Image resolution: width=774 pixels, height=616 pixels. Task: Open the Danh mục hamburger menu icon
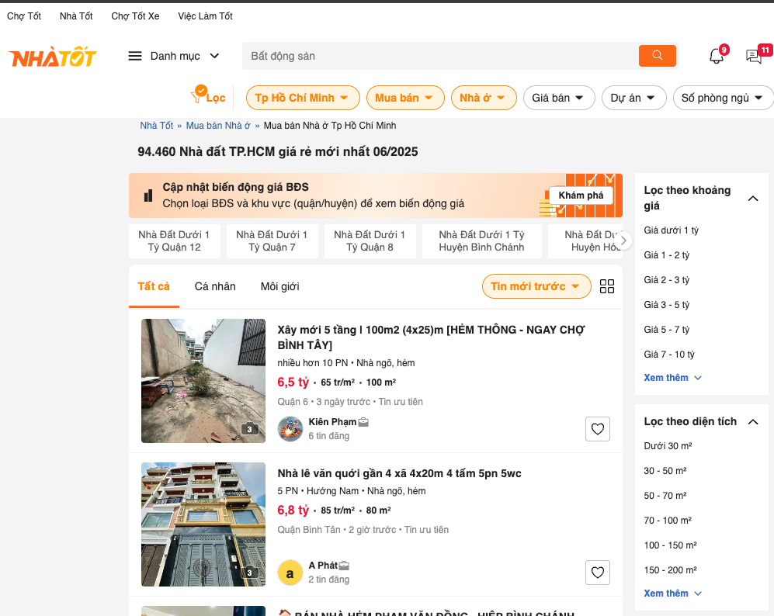tap(135, 56)
